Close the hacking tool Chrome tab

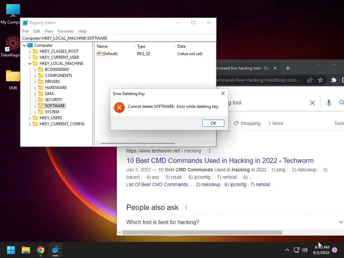click(x=275, y=68)
